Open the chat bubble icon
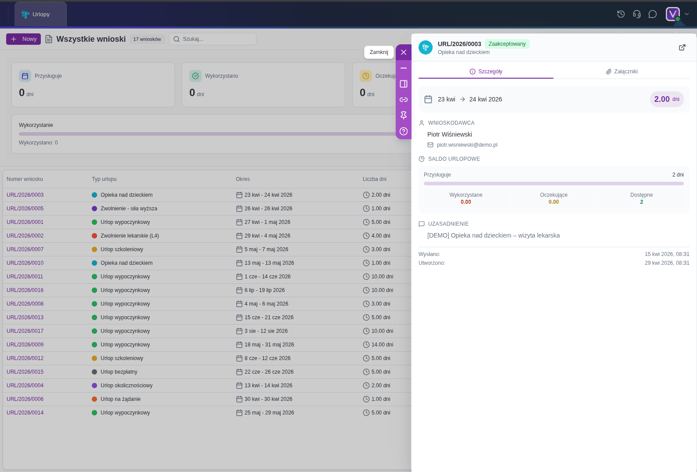 652,14
